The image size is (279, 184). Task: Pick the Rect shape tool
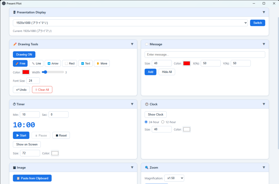pos(69,63)
